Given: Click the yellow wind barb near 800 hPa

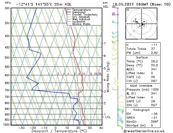Looking at the screenshot, I should point(120,103).
